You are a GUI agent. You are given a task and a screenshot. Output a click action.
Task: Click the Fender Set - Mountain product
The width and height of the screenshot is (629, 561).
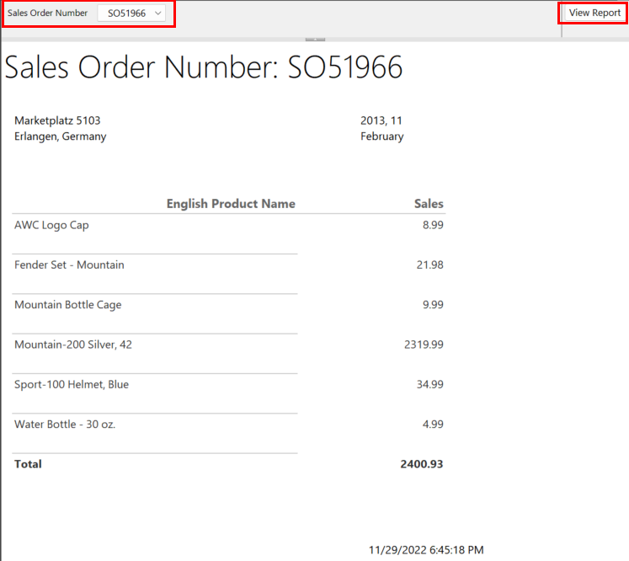(x=69, y=264)
